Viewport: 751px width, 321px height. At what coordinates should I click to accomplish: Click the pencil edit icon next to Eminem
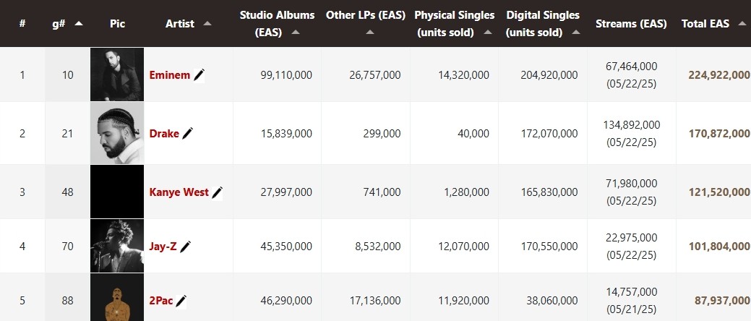tap(199, 75)
